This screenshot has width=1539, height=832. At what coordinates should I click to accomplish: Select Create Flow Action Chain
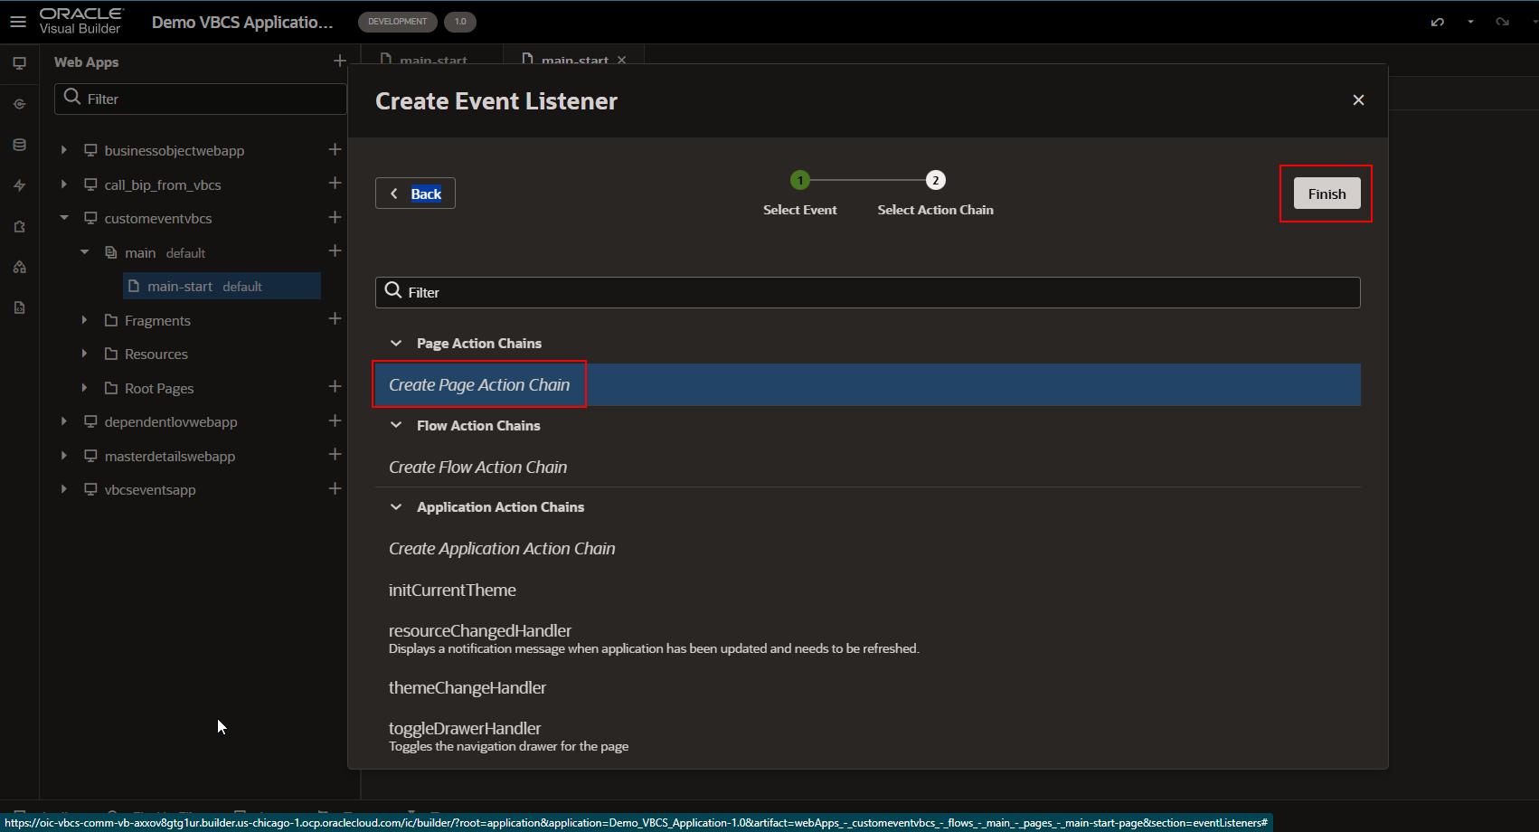(x=867, y=467)
